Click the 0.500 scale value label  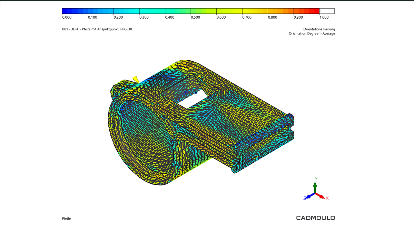coord(195,17)
